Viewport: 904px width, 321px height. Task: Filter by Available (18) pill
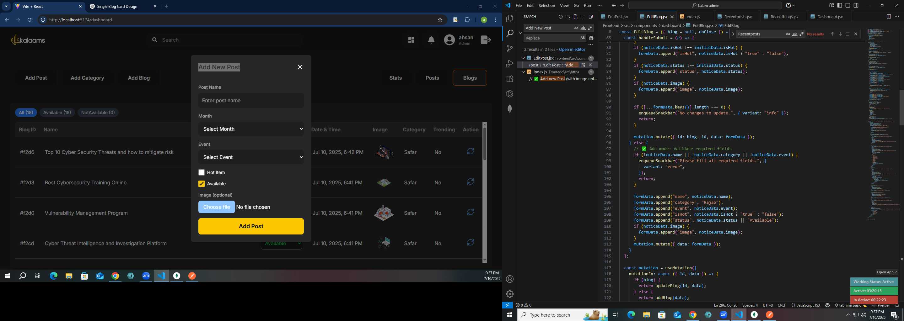57,113
